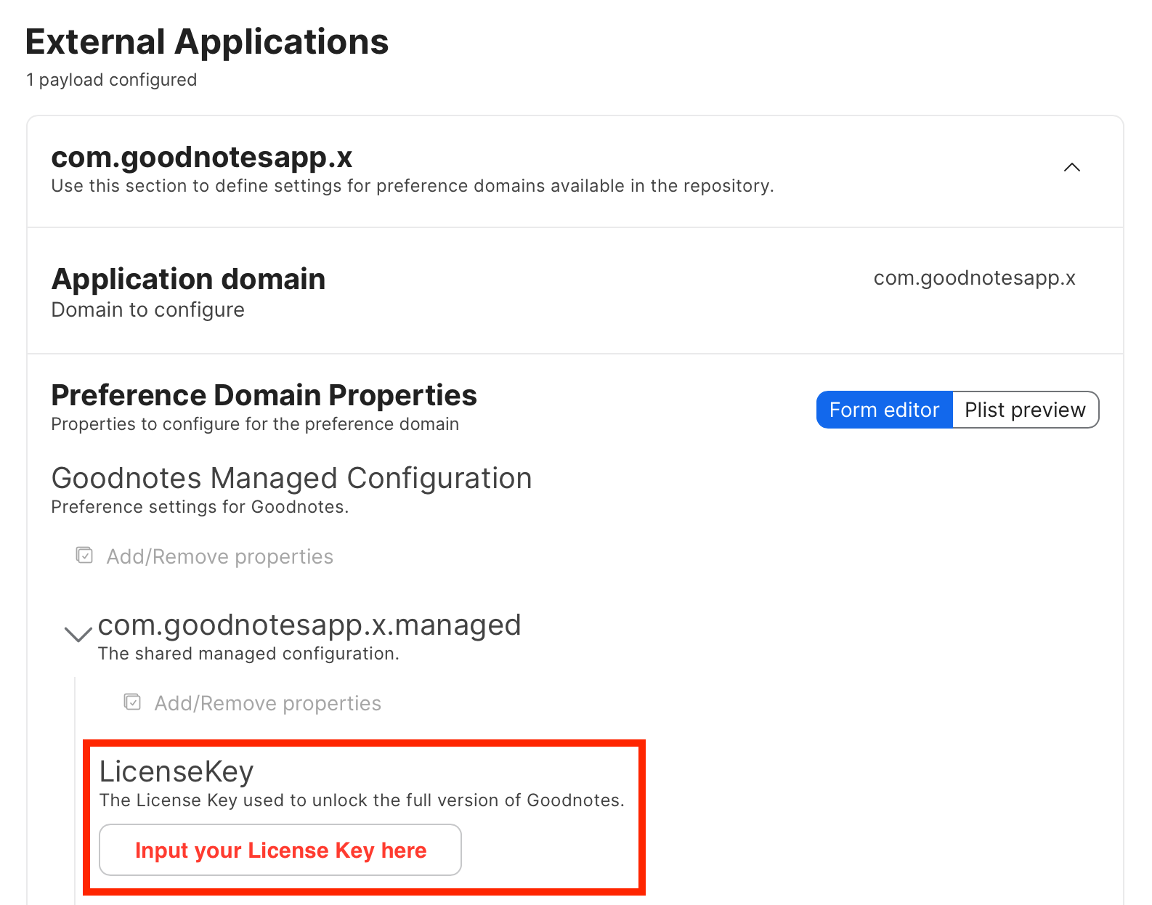The image size is (1152, 905).
Task: Click the LicenseKey input field
Action: (x=280, y=850)
